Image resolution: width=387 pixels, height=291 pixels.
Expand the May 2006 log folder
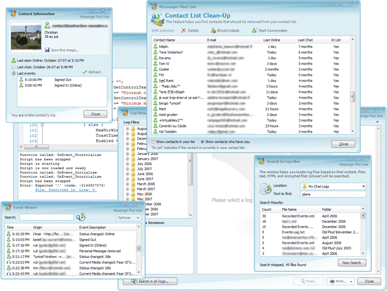127,194
